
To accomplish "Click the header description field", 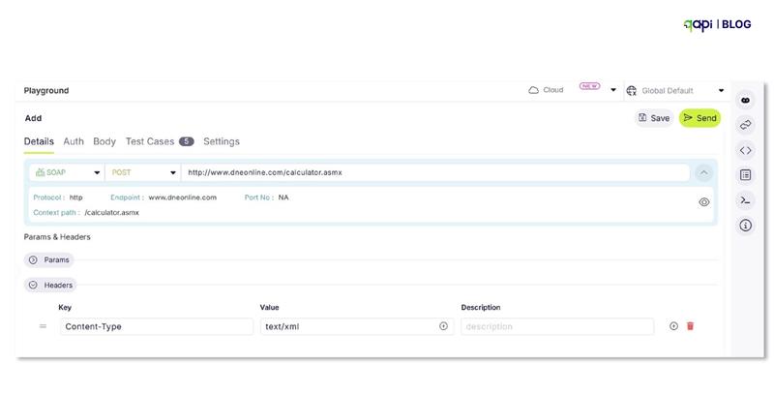I will (x=557, y=326).
